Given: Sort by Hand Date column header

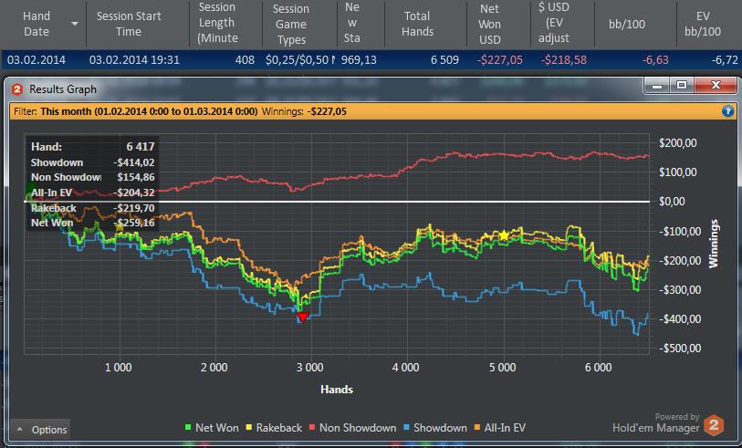Looking at the screenshot, I should pos(37,24).
